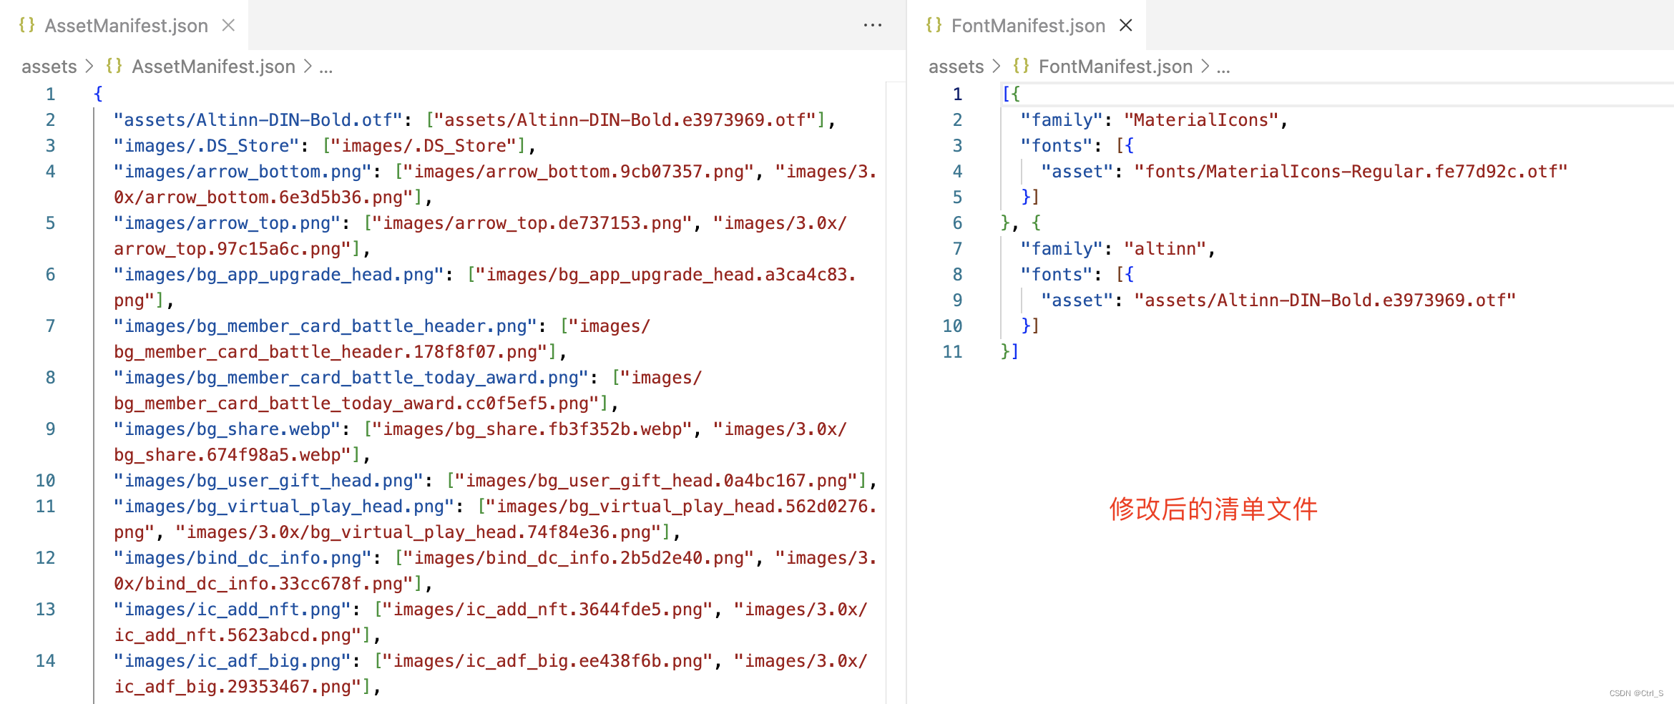Click line number 7 in AssetManifest.json
Viewport: 1674px width, 704px height.
pyautogui.click(x=50, y=326)
